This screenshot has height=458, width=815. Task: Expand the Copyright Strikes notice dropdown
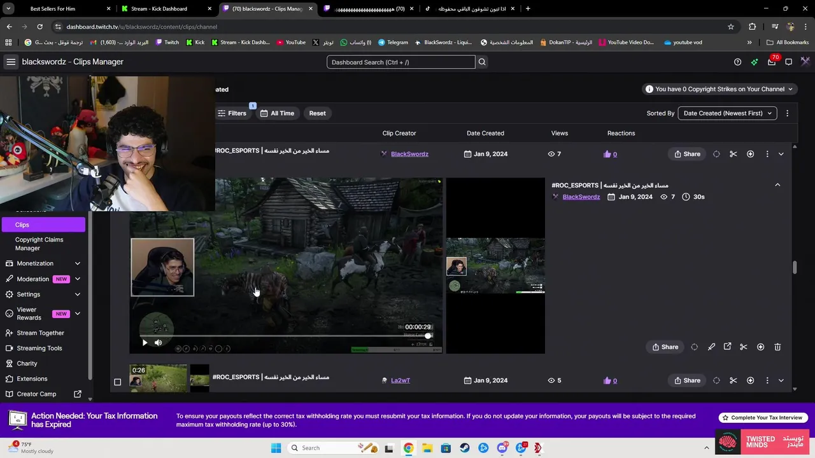(x=719, y=89)
